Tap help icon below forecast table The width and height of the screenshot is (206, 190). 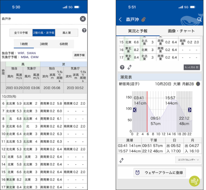122,67
